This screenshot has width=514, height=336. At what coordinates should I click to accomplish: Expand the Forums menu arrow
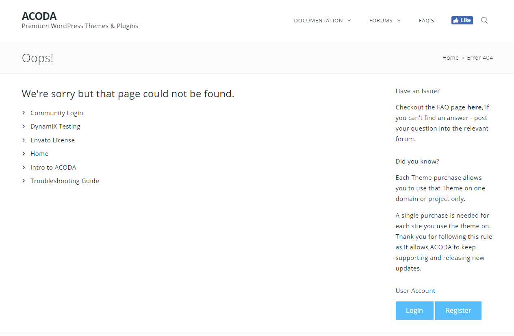pyautogui.click(x=399, y=20)
